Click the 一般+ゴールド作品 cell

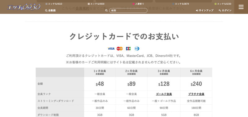[164, 101]
